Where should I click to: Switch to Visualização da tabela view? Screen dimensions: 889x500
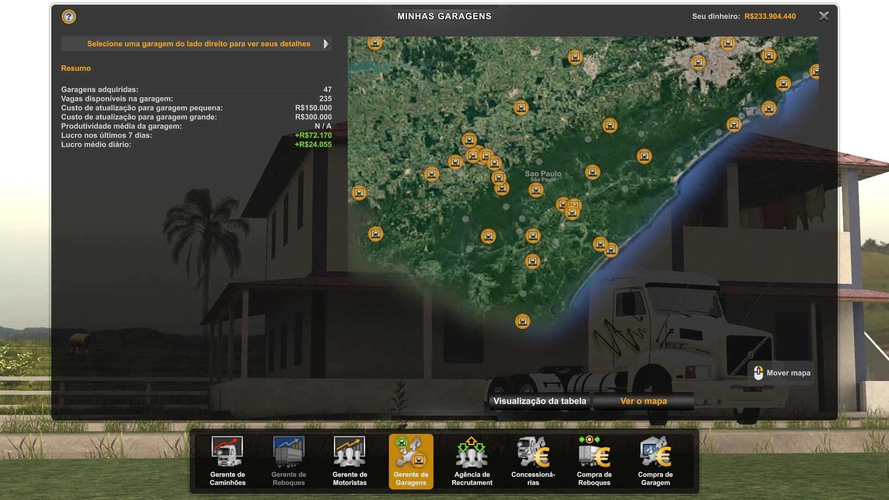(x=539, y=401)
